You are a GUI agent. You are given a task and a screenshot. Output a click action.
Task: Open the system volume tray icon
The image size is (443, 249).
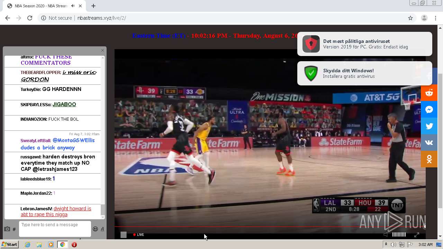[394, 245]
